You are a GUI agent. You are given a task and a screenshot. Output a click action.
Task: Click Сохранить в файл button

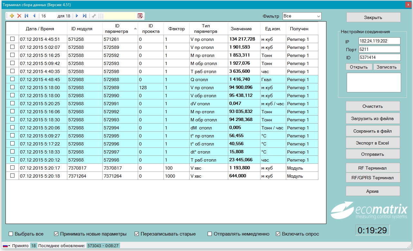click(x=373, y=131)
